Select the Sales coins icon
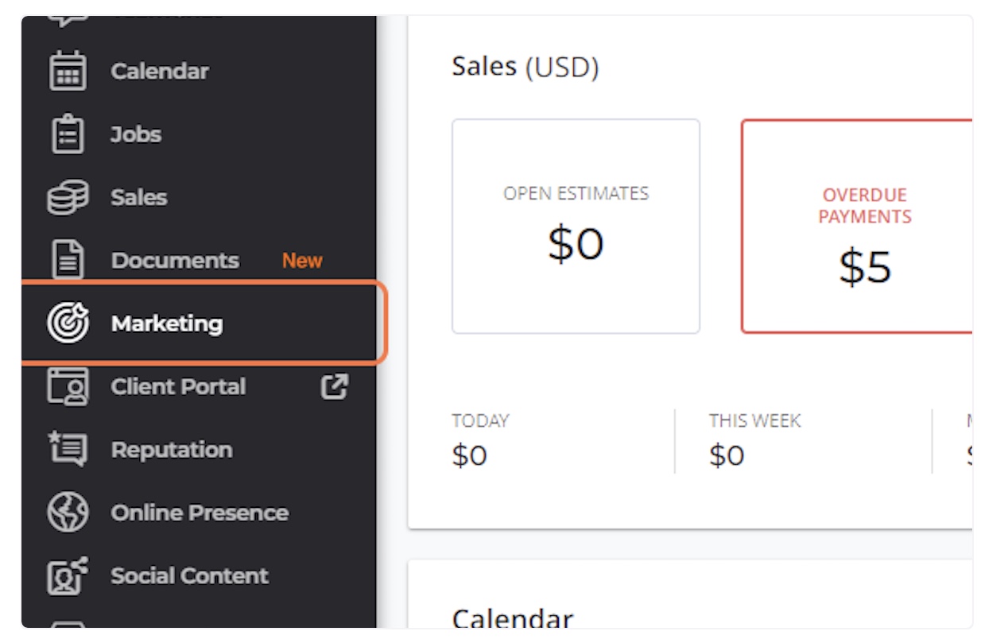The height and width of the screenshot is (639, 1008). (x=68, y=197)
